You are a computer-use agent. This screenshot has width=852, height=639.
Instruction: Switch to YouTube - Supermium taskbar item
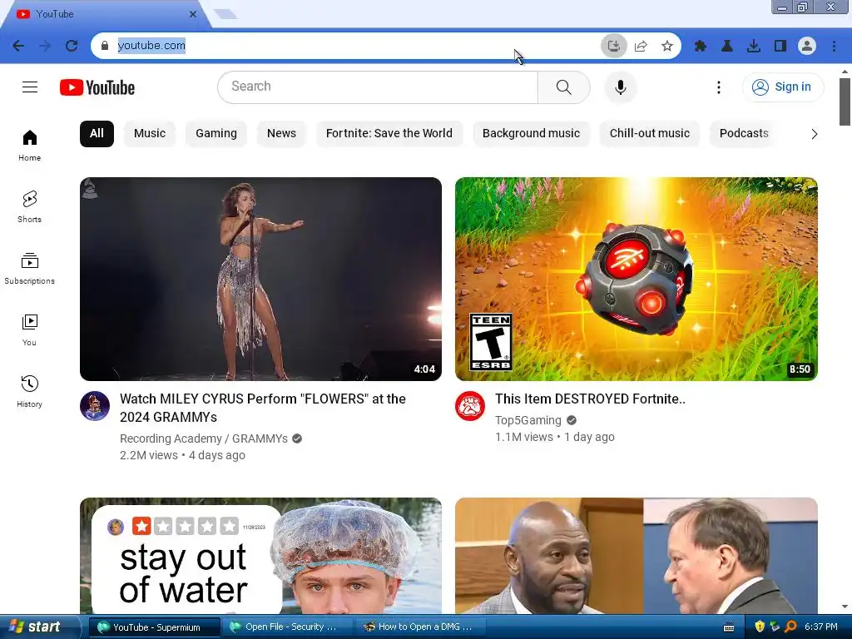point(154,627)
